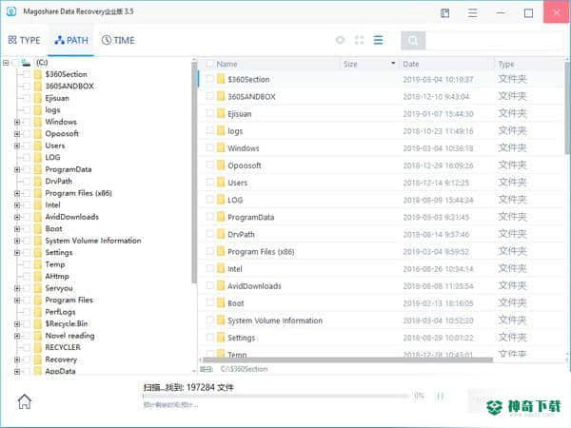Click the search magnifier button
The width and height of the screenshot is (571, 428).
pos(413,40)
